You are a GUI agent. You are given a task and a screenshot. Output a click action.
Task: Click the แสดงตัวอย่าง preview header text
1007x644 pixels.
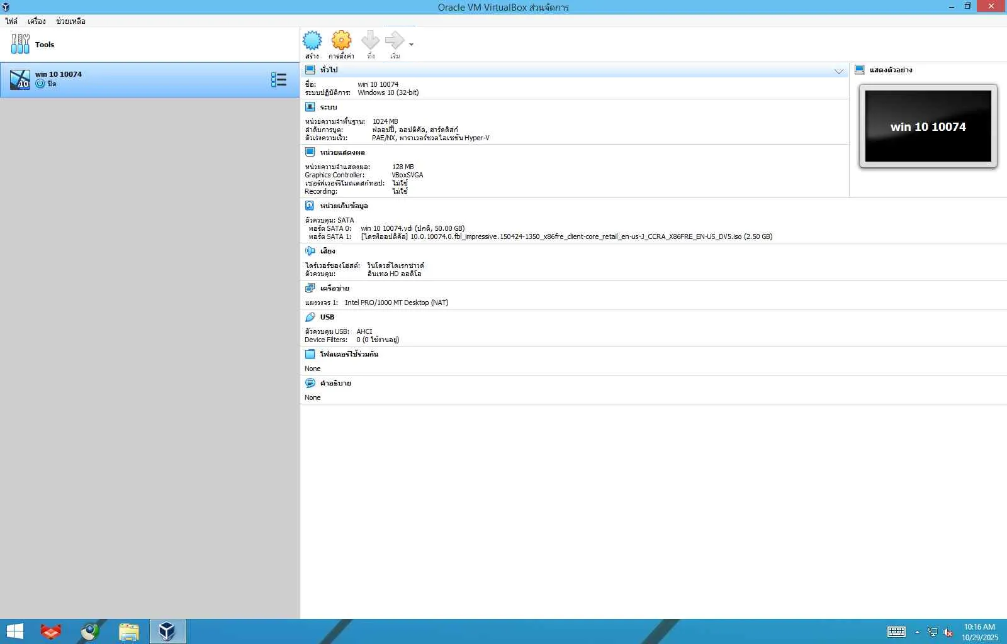(x=891, y=70)
